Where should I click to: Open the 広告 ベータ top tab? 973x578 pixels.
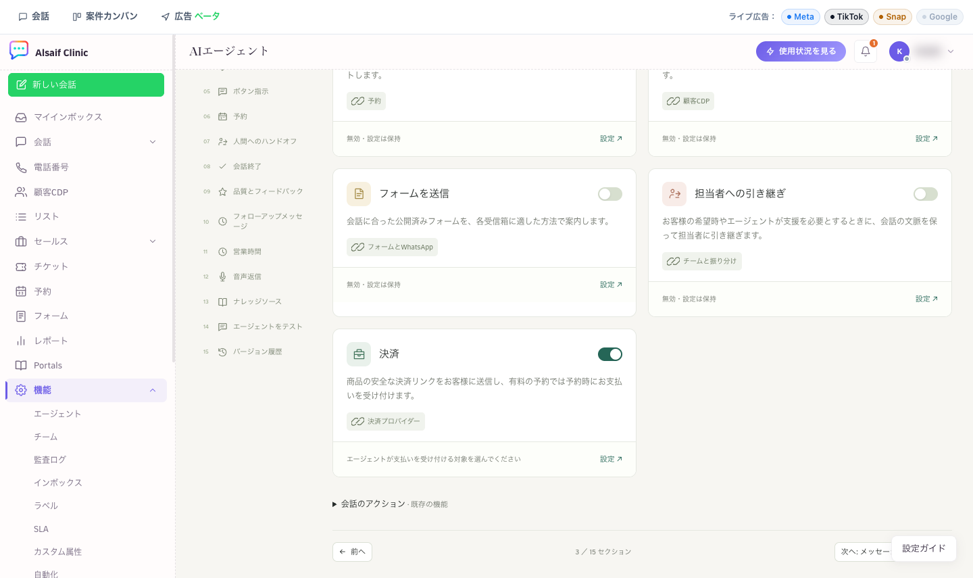coord(191,16)
